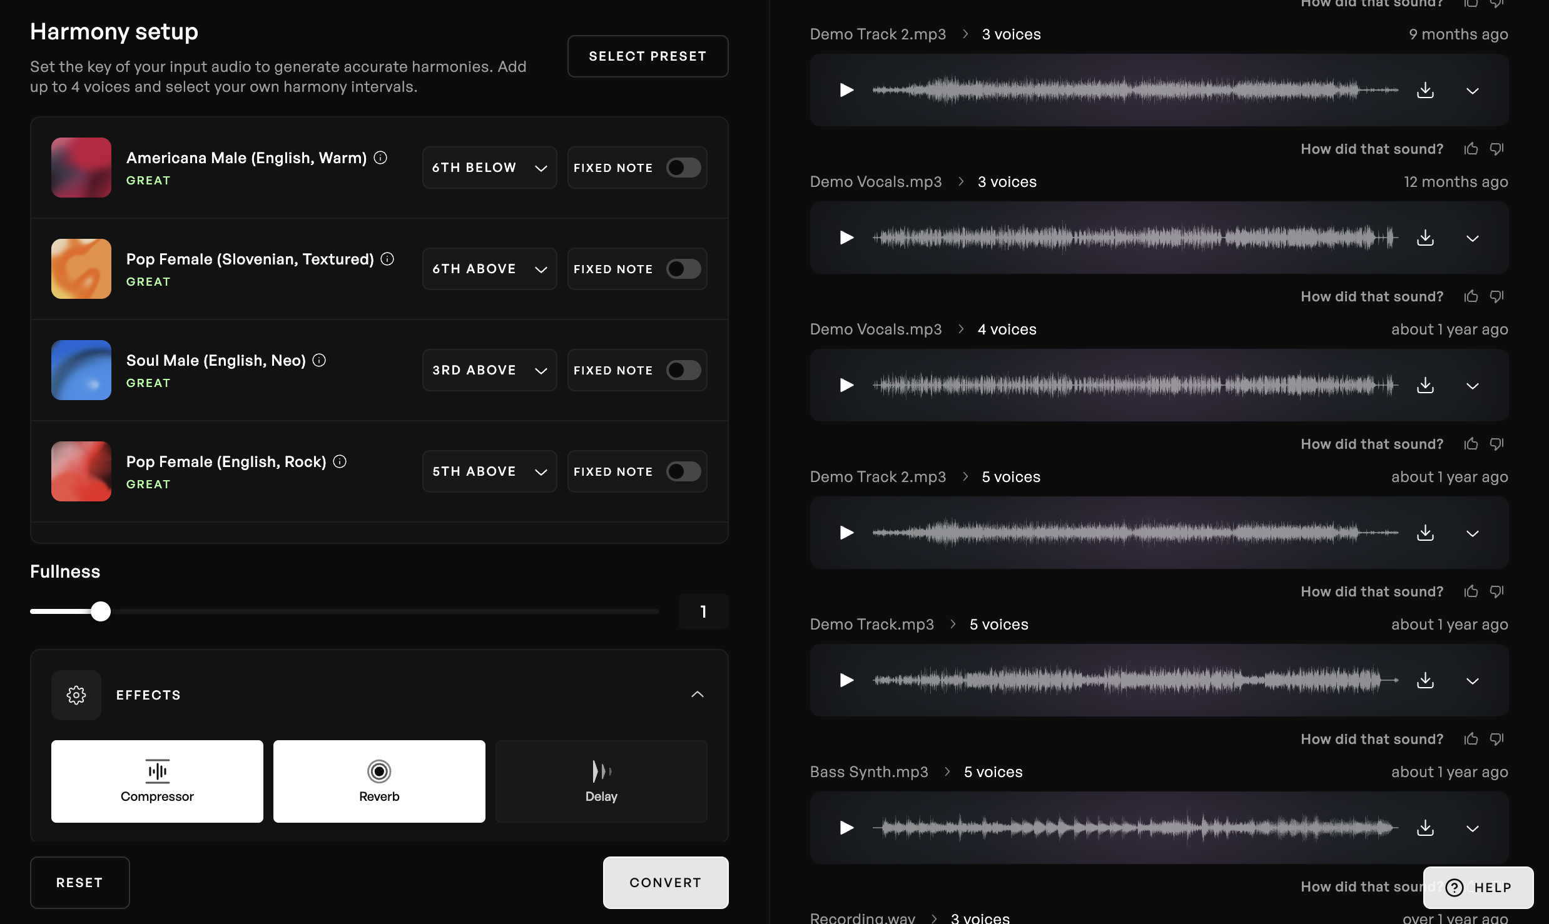Thumbs up above Demo Vocals.mp3 3 voices

click(x=1471, y=149)
